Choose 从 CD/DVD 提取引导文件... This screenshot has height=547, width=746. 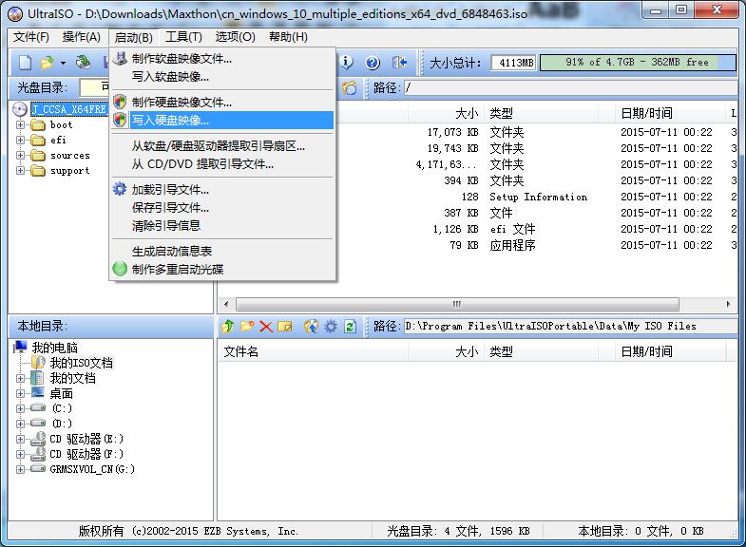(222, 164)
